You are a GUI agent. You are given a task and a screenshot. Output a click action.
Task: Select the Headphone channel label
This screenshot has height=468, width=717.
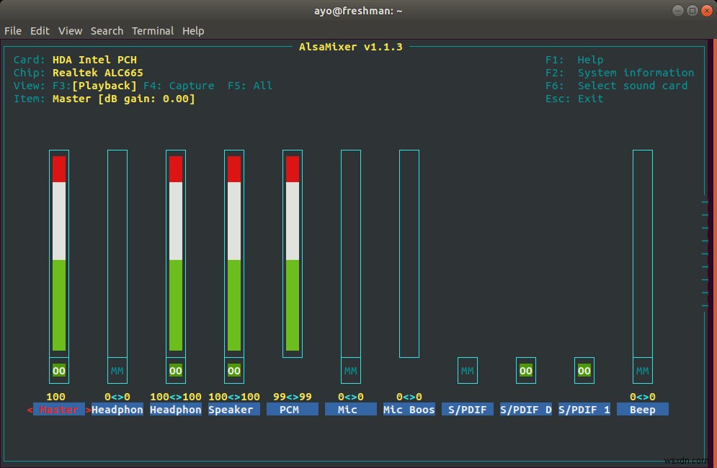click(117, 409)
